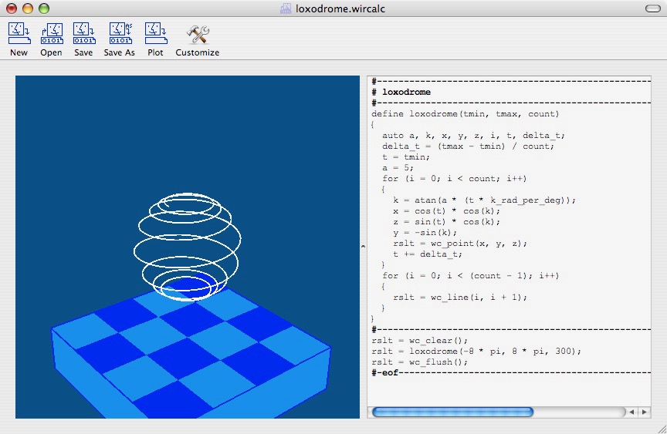Viewport: 667px width, 434px height.
Task: Click the green zoom window button
Action: coord(44,8)
